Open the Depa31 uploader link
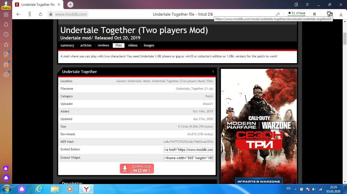 point(208,104)
